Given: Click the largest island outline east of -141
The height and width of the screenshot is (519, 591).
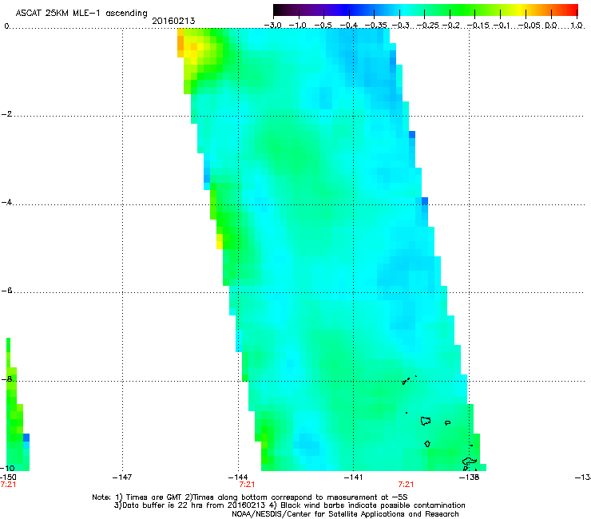Looking at the screenshot, I should click(x=426, y=421).
